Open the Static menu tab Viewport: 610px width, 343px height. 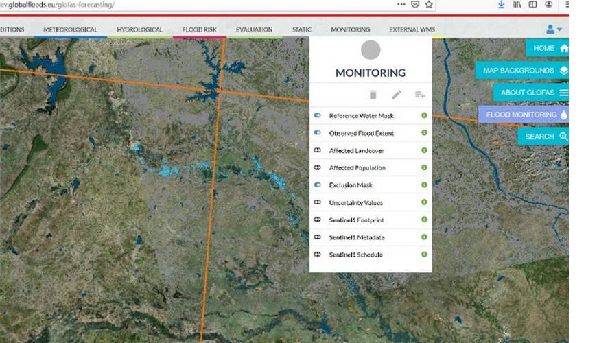(x=301, y=29)
